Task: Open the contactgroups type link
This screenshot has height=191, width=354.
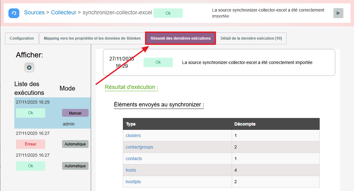Action: tap(139, 147)
